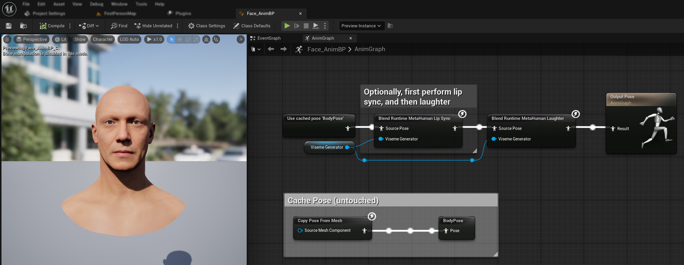Open the Diff dropdown

89,26
